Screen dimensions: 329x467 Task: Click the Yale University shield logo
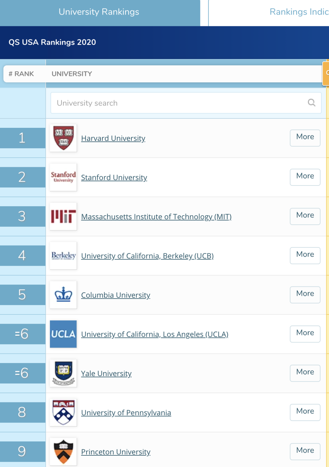(63, 373)
